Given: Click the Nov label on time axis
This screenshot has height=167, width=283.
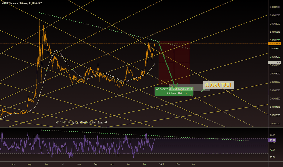Looking at the screenshot, I should point(129,164).
